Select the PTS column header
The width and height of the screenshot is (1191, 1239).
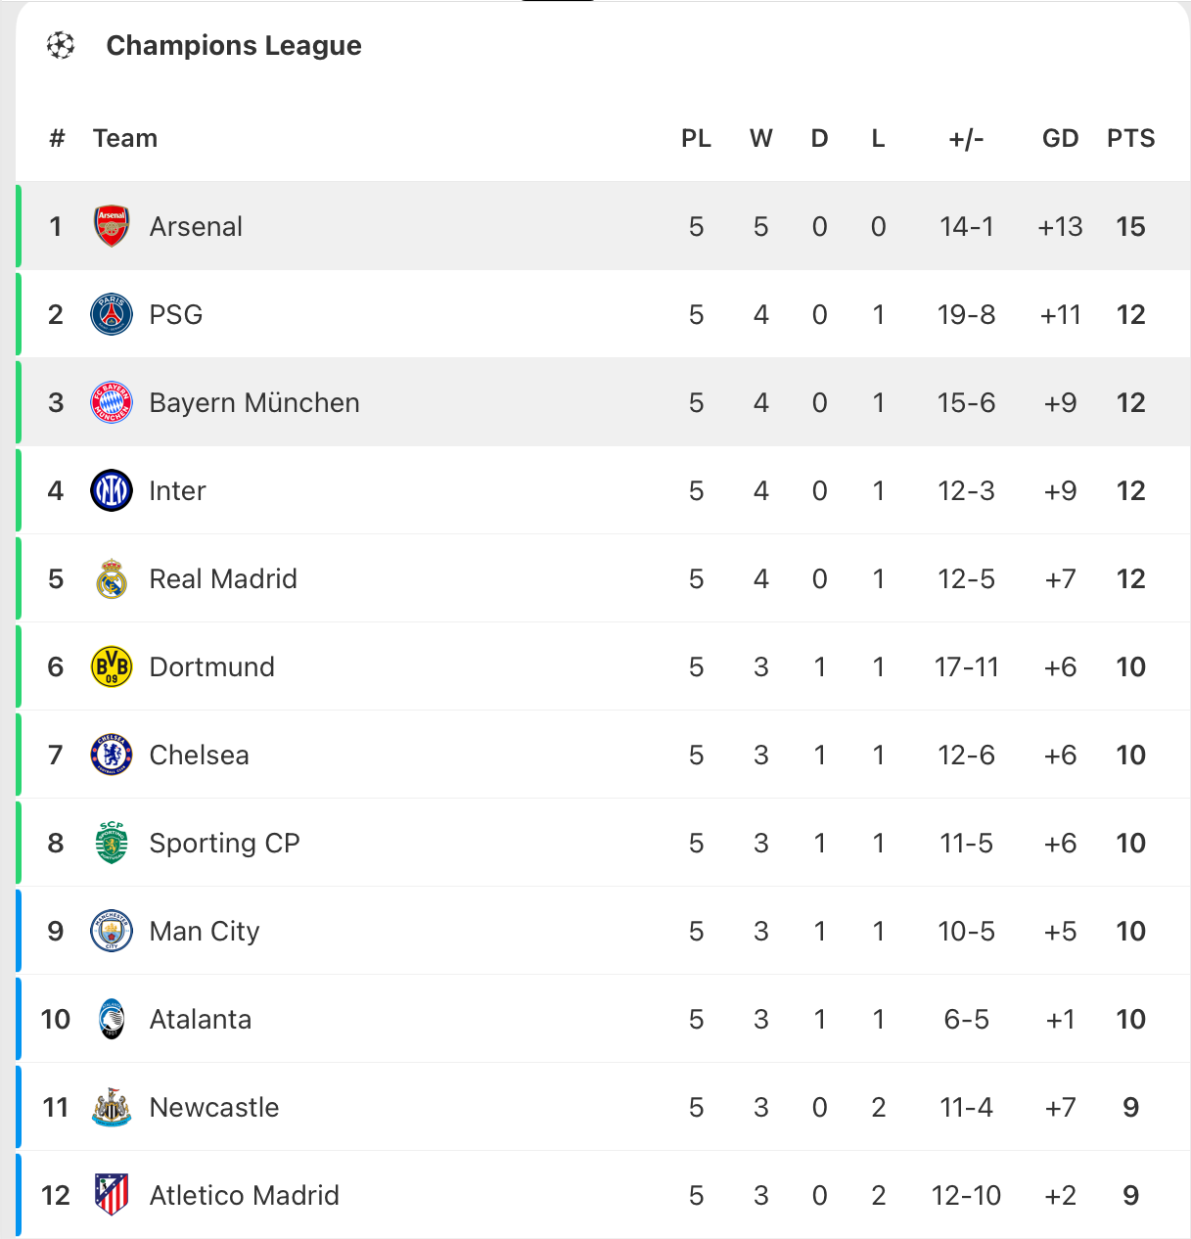point(1130,138)
